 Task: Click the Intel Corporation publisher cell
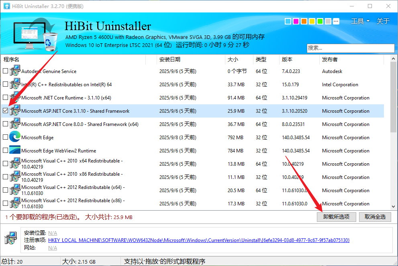click(x=340, y=84)
